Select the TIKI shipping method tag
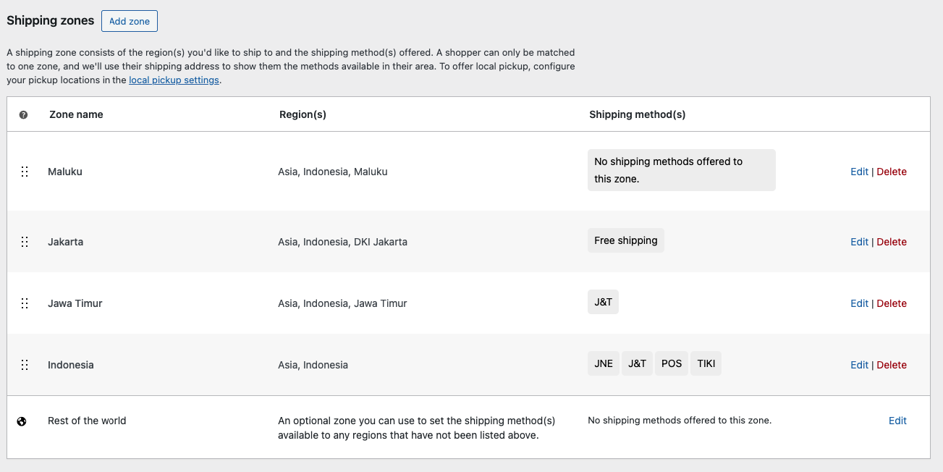 [706, 363]
